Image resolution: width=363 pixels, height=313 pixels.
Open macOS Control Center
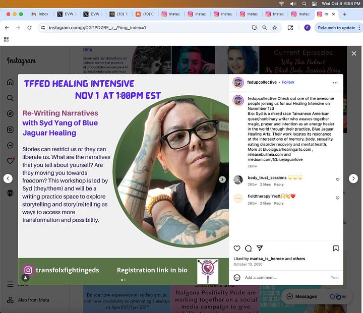pyautogui.click(x=315, y=4)
